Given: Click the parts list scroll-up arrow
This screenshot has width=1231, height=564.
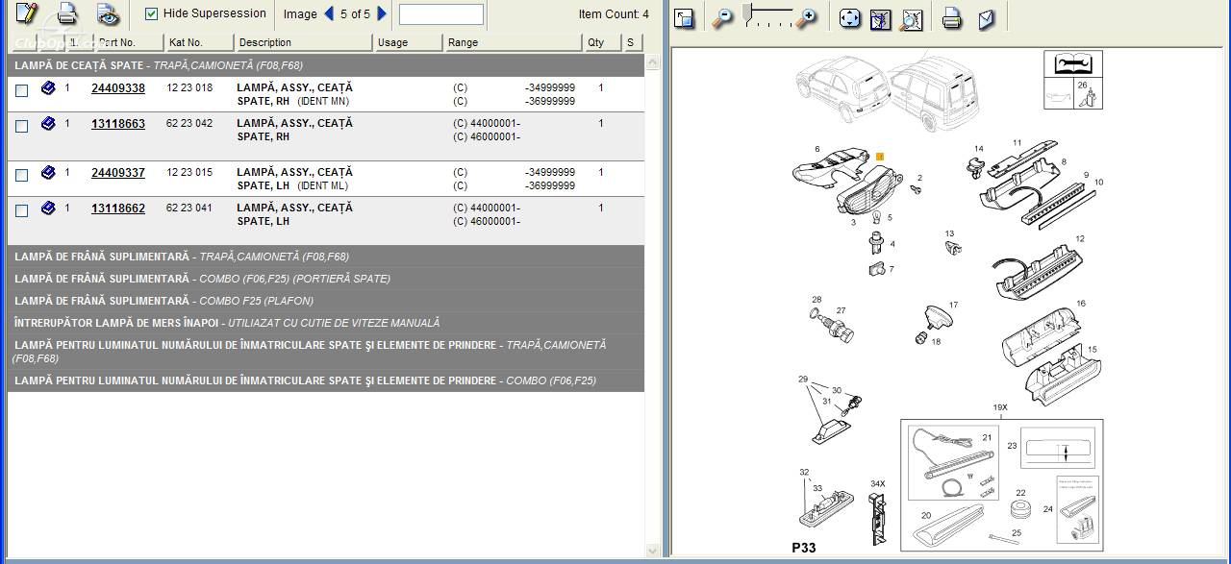Looking at the screenshot, I should pos(653,63).
